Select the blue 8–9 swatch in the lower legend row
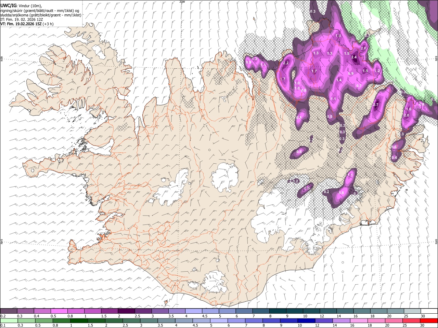This screenshot has width=438, height=328. pos(271,320)
